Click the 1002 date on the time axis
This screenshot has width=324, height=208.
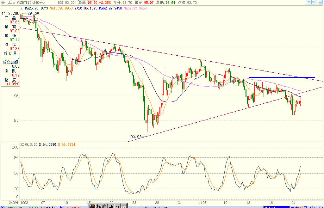pyautogui.click(x=24, y=202)
